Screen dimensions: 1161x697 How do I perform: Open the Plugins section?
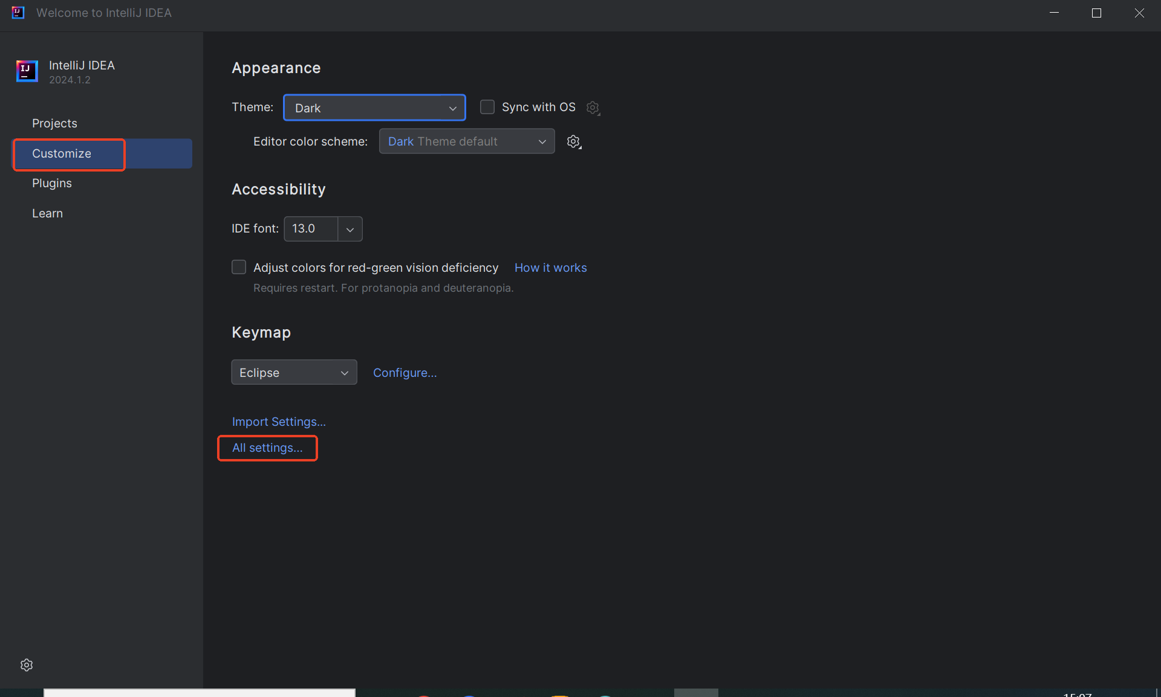[52, 183]
